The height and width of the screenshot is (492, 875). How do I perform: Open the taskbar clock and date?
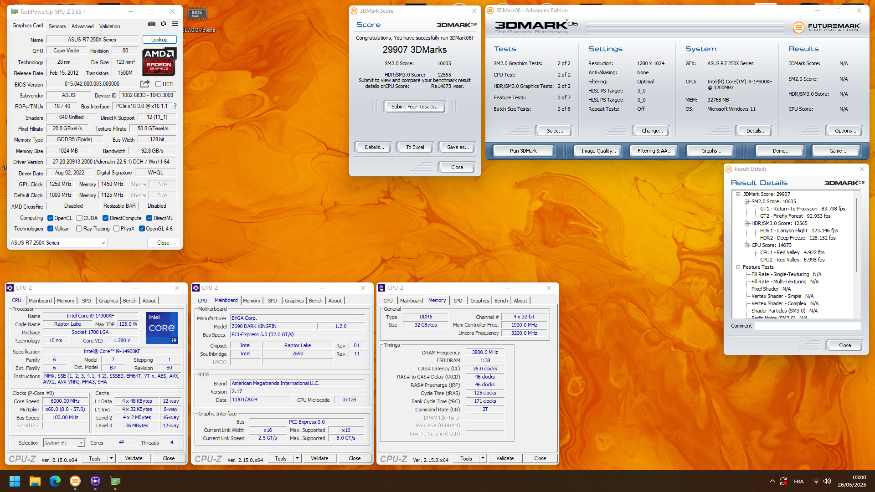851,481
